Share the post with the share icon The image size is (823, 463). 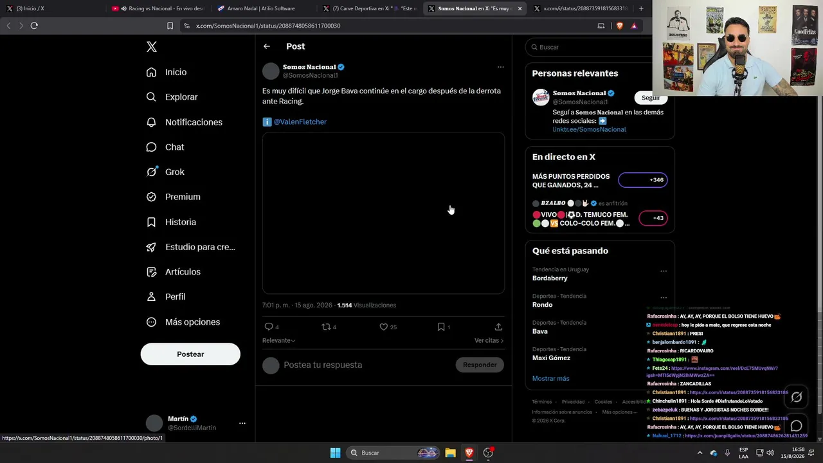pos(498,327)
